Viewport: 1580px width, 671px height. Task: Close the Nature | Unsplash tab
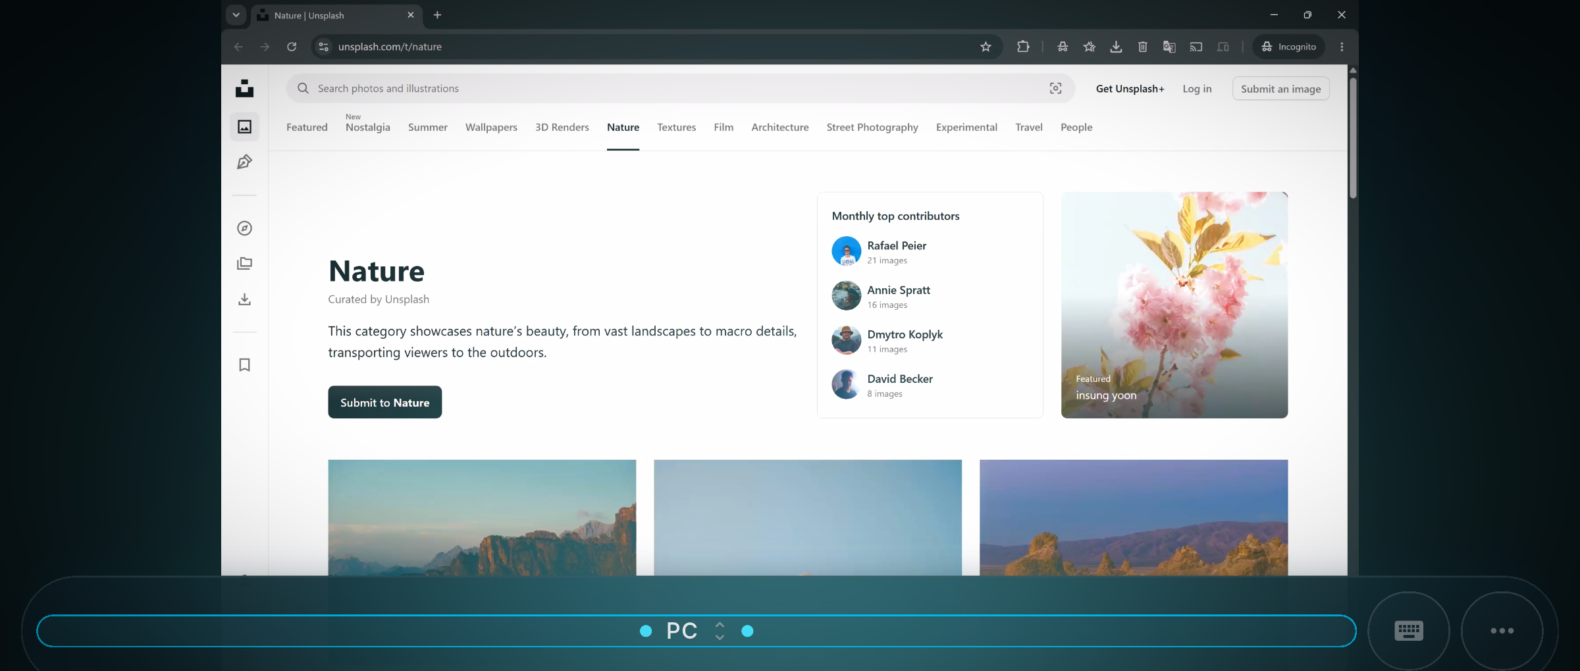click(411, 15)
